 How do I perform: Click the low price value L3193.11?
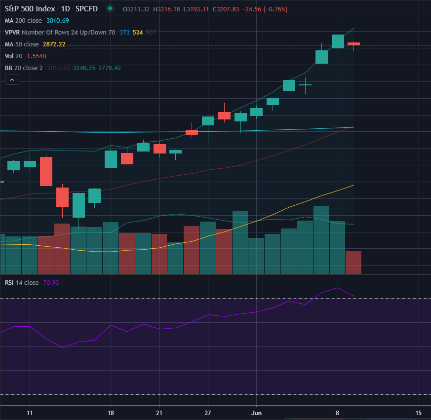point(196,9)
